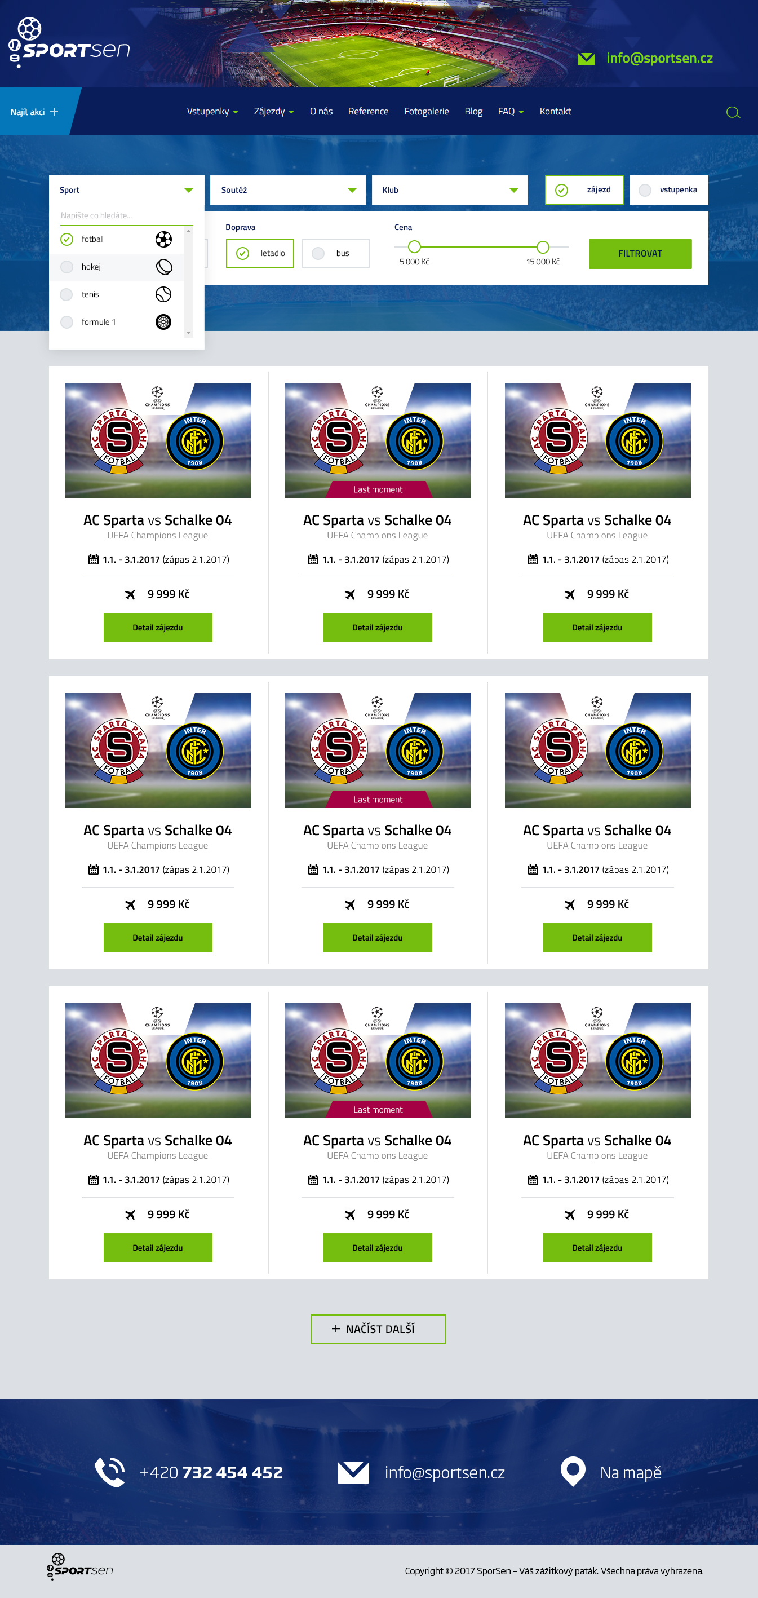Click the wheel icon beside formule 1
Image resolution: width=758 pixels, height=1598 pixels.
tap(163, 322)
